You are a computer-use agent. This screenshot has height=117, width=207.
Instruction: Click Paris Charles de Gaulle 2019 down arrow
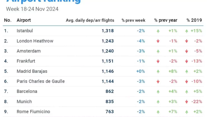point(187,81)
